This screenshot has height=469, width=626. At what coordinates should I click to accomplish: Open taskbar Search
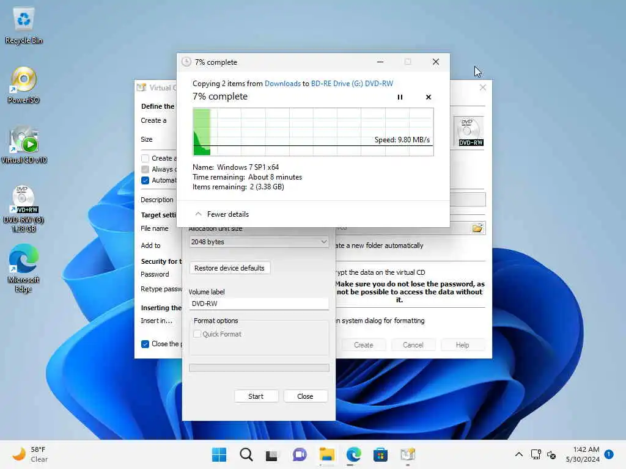coord(246,454)
